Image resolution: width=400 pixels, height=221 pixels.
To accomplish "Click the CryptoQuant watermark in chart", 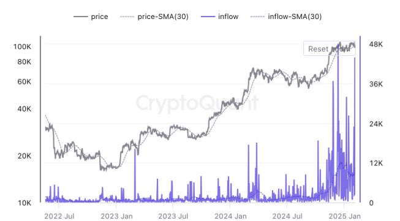I will (197, 103).
